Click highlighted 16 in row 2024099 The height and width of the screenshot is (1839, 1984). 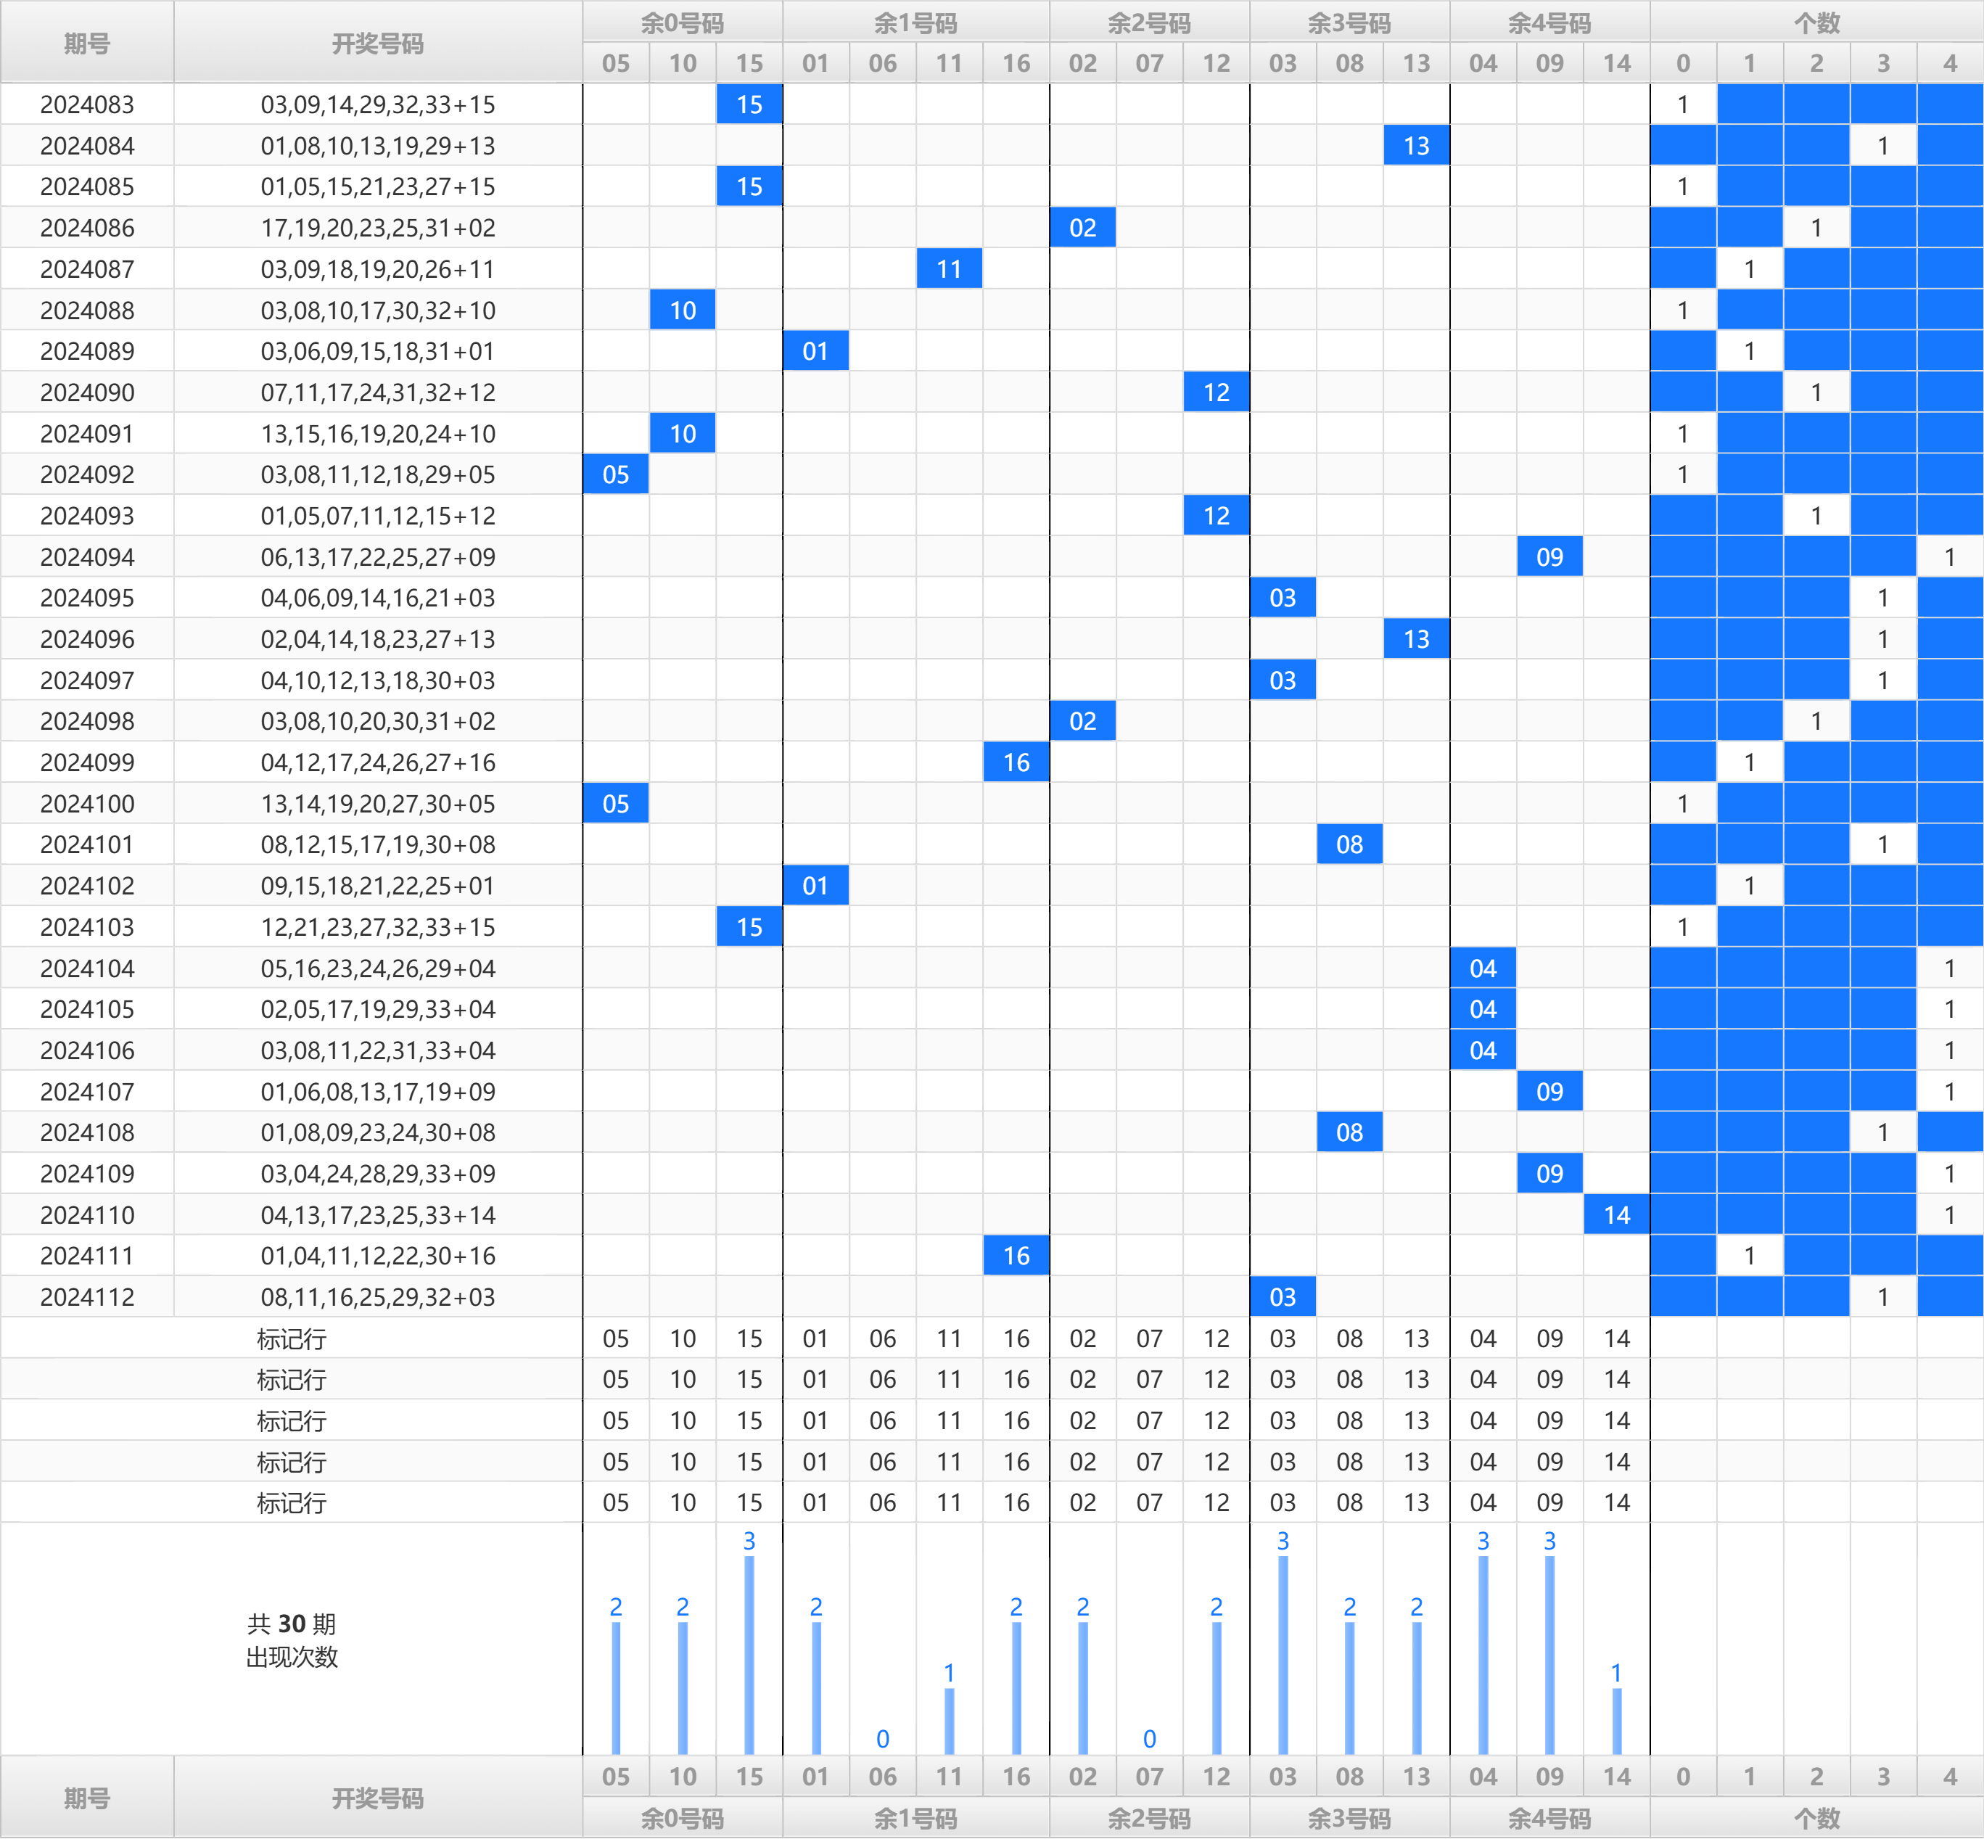1016,762
